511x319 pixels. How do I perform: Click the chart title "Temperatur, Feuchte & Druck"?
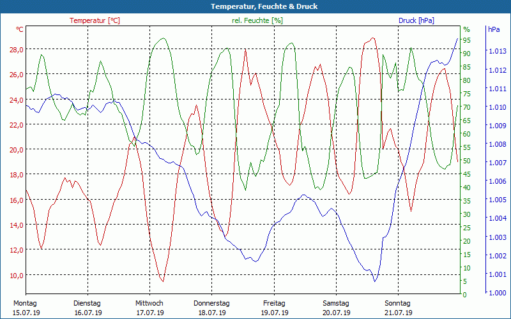256,6
